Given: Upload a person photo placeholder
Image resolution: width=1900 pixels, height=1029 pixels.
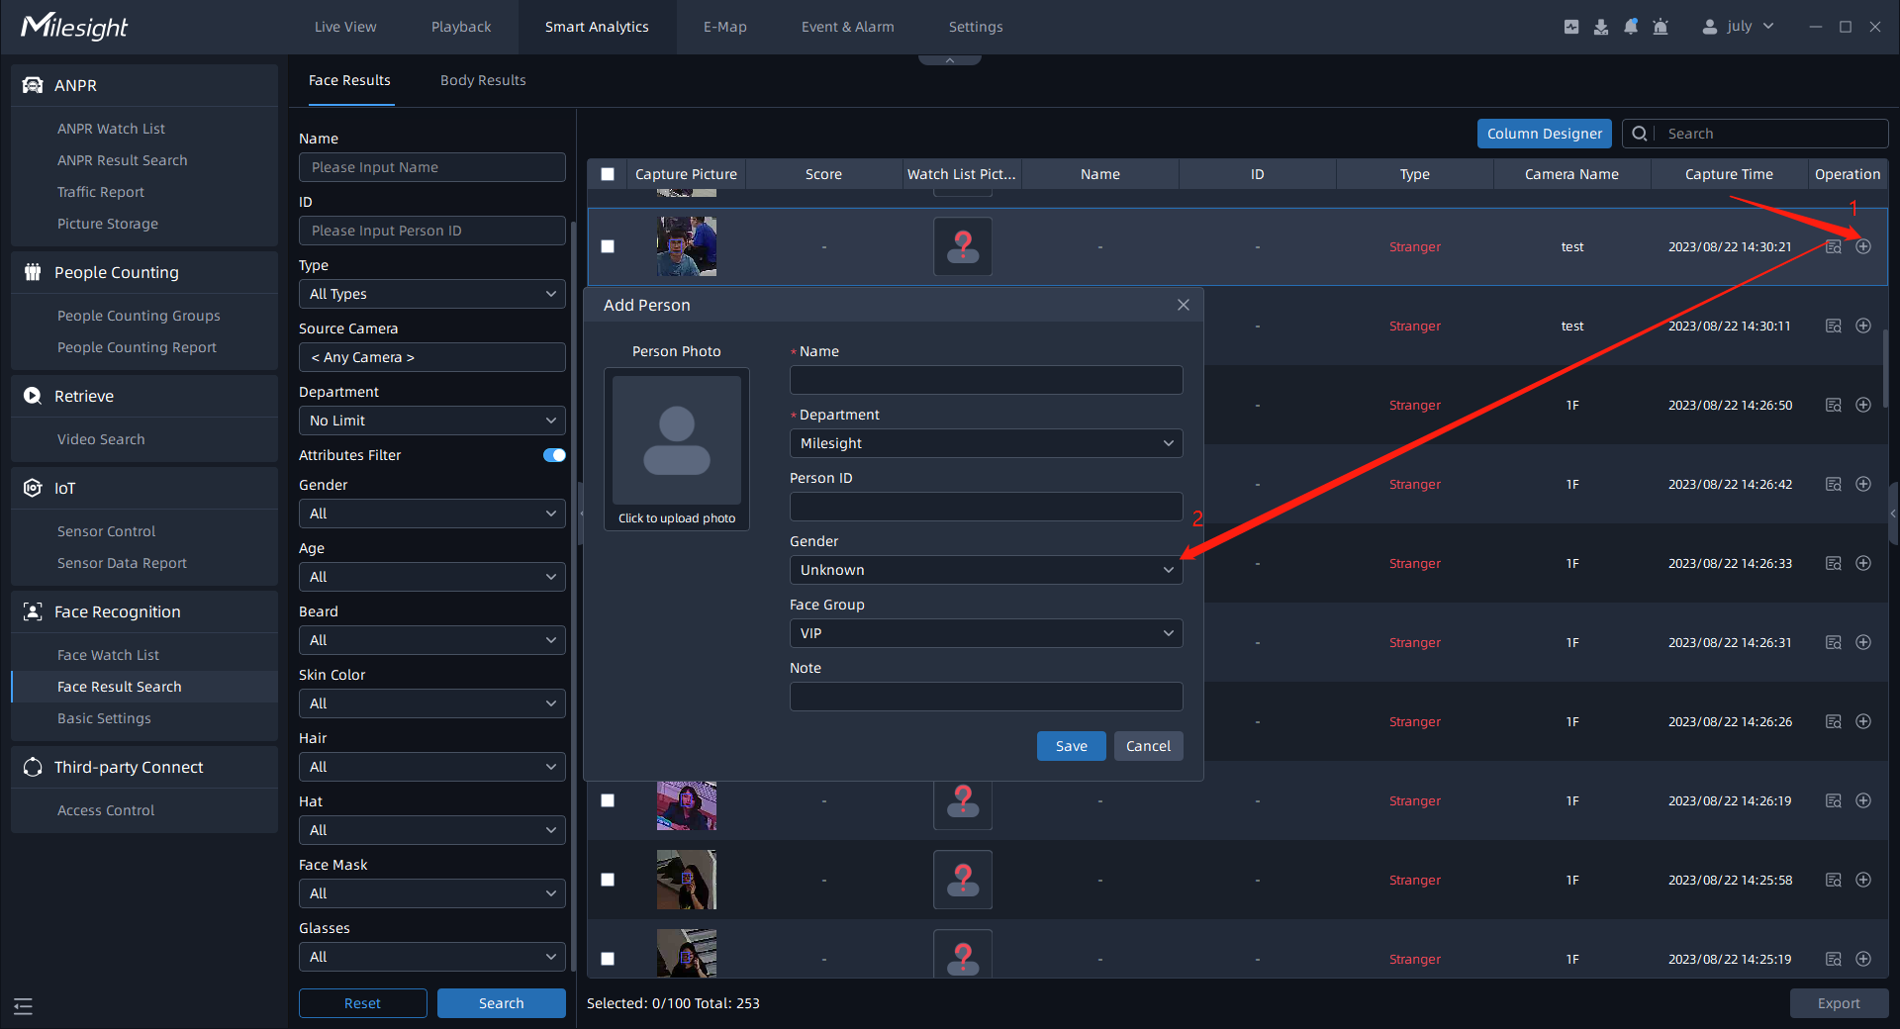Looking at the screenshot, I should tap(677, 449).
